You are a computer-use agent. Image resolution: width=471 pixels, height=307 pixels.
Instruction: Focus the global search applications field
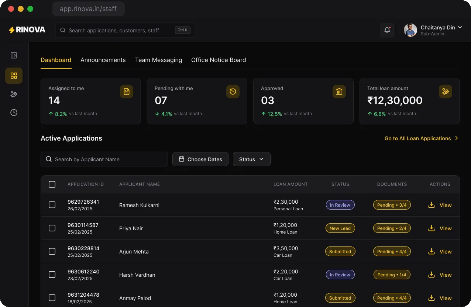pyautogui.click(x=125, y=30)
